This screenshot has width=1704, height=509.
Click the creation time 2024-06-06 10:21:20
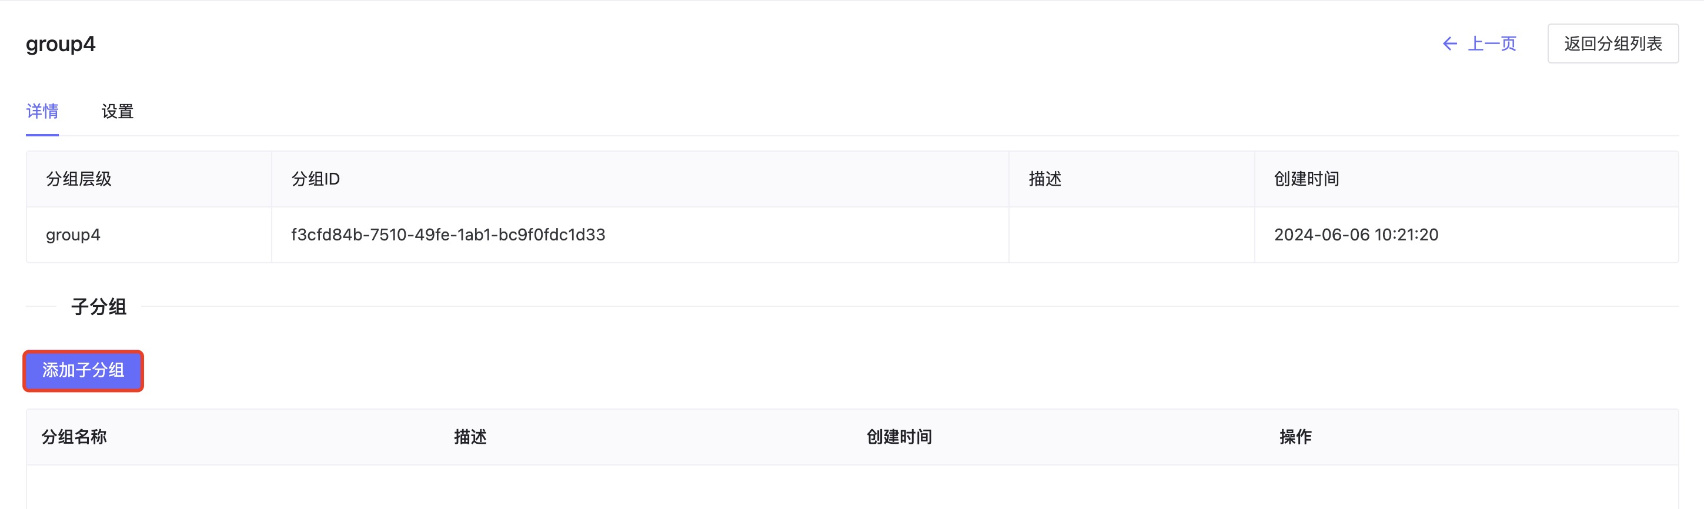[1356, 235]
